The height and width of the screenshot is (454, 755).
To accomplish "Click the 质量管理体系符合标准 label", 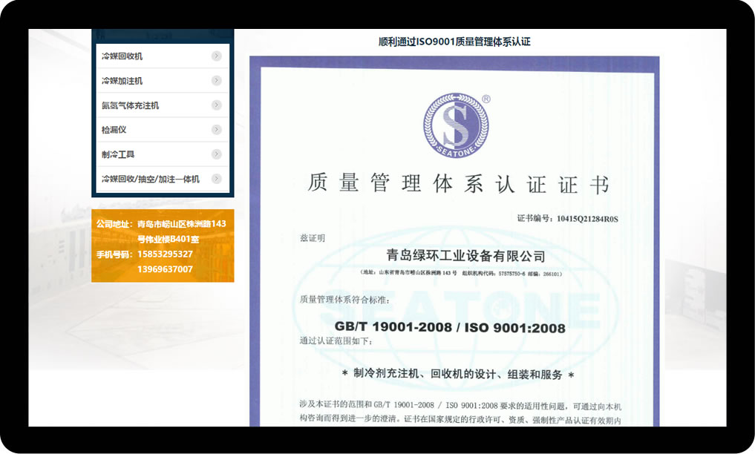I will coord(344,300).
